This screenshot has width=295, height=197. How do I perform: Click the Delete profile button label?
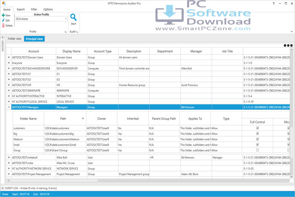[x=9, y=25]
